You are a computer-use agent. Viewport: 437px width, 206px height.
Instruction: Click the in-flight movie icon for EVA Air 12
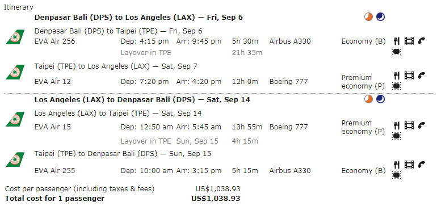tap(409, 75)
